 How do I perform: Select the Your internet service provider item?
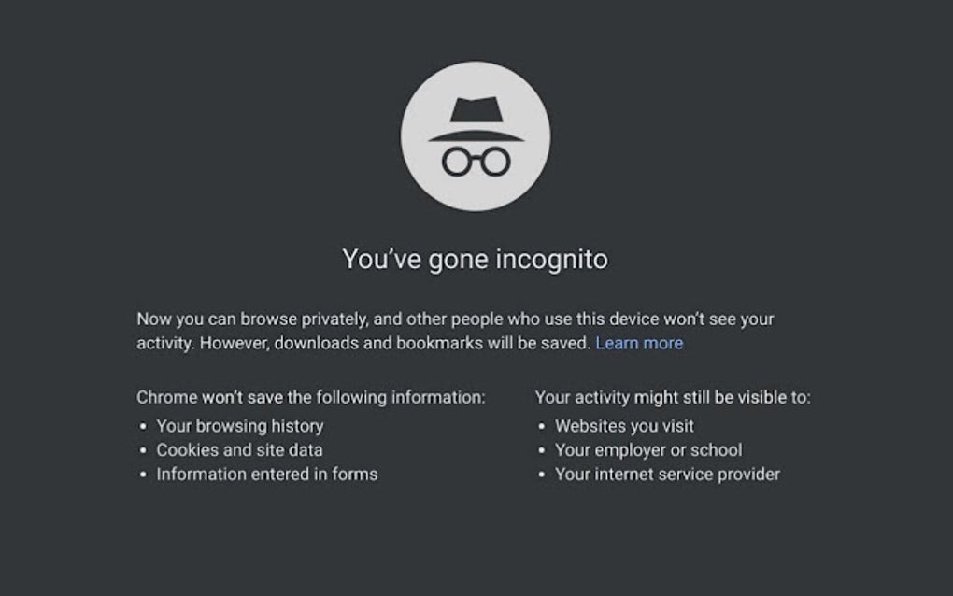666,475
